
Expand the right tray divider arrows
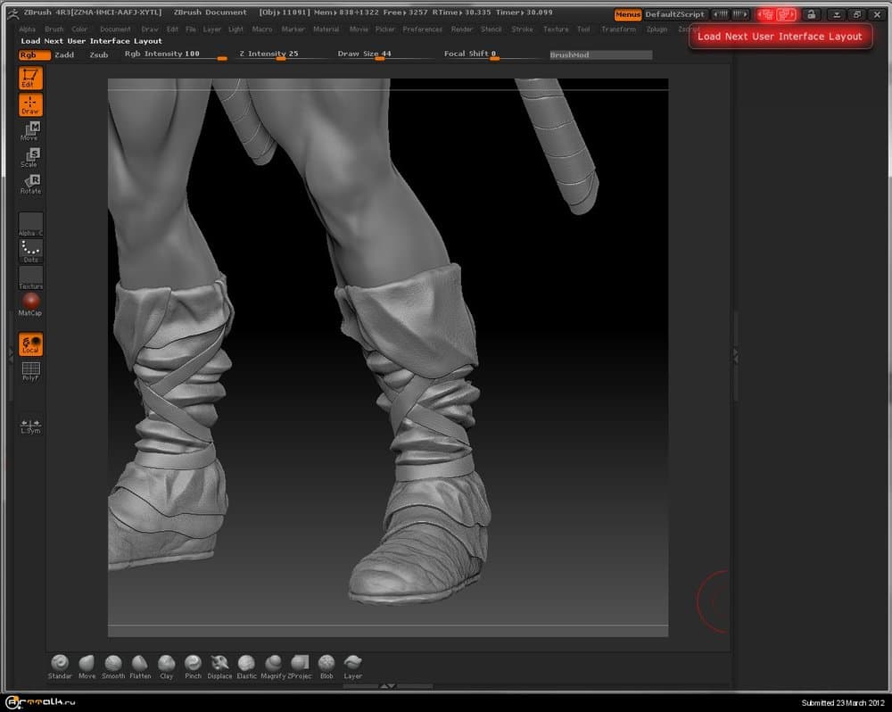coord(735,356)
